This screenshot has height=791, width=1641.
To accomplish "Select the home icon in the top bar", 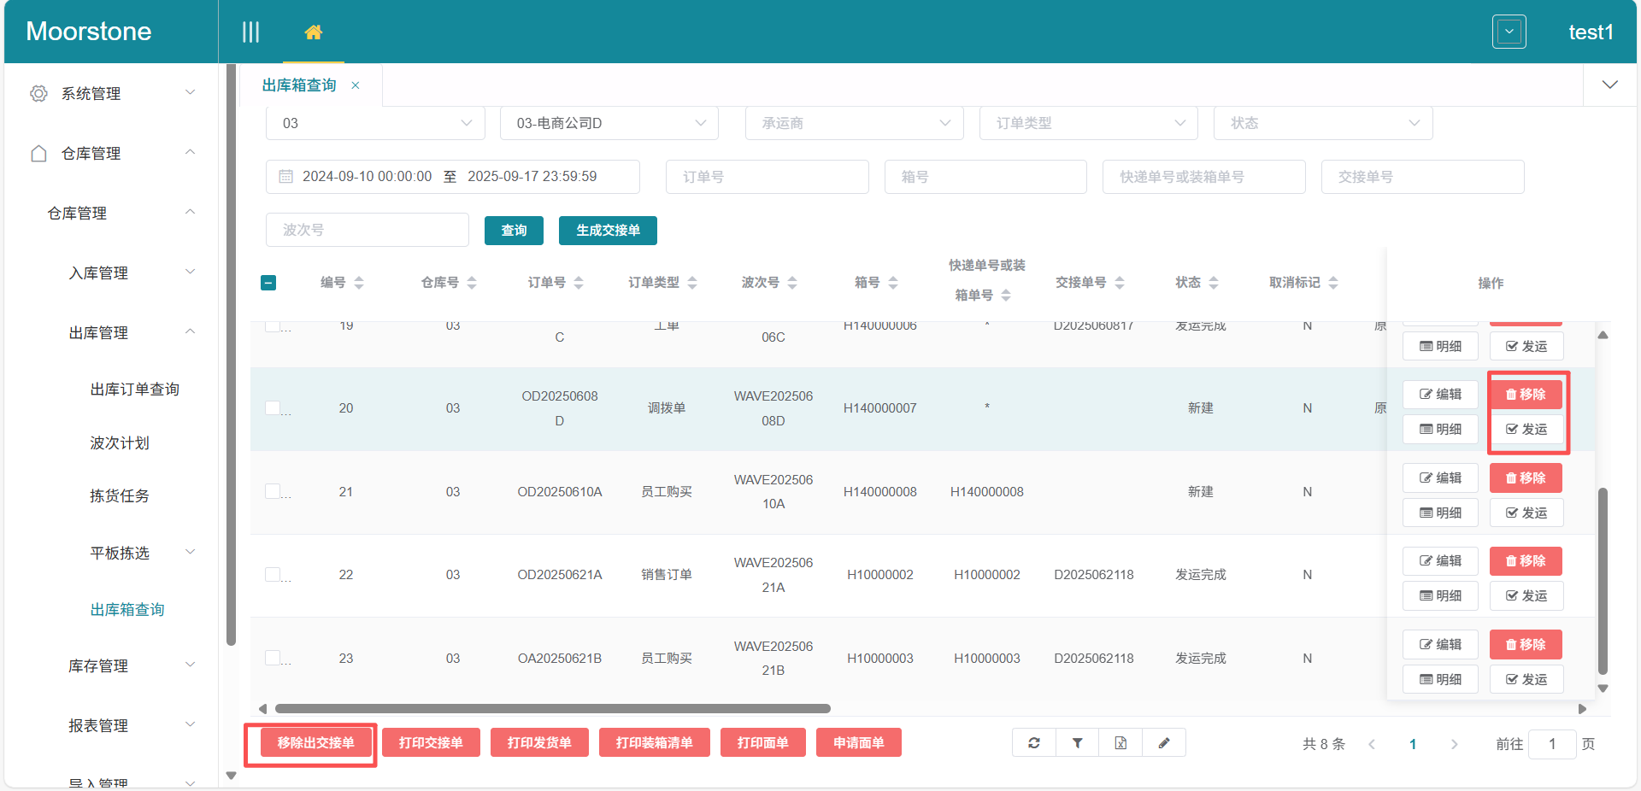I will click(x=314, y=32).
